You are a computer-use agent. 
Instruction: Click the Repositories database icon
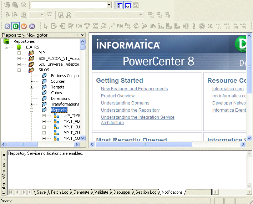[6, 41]
